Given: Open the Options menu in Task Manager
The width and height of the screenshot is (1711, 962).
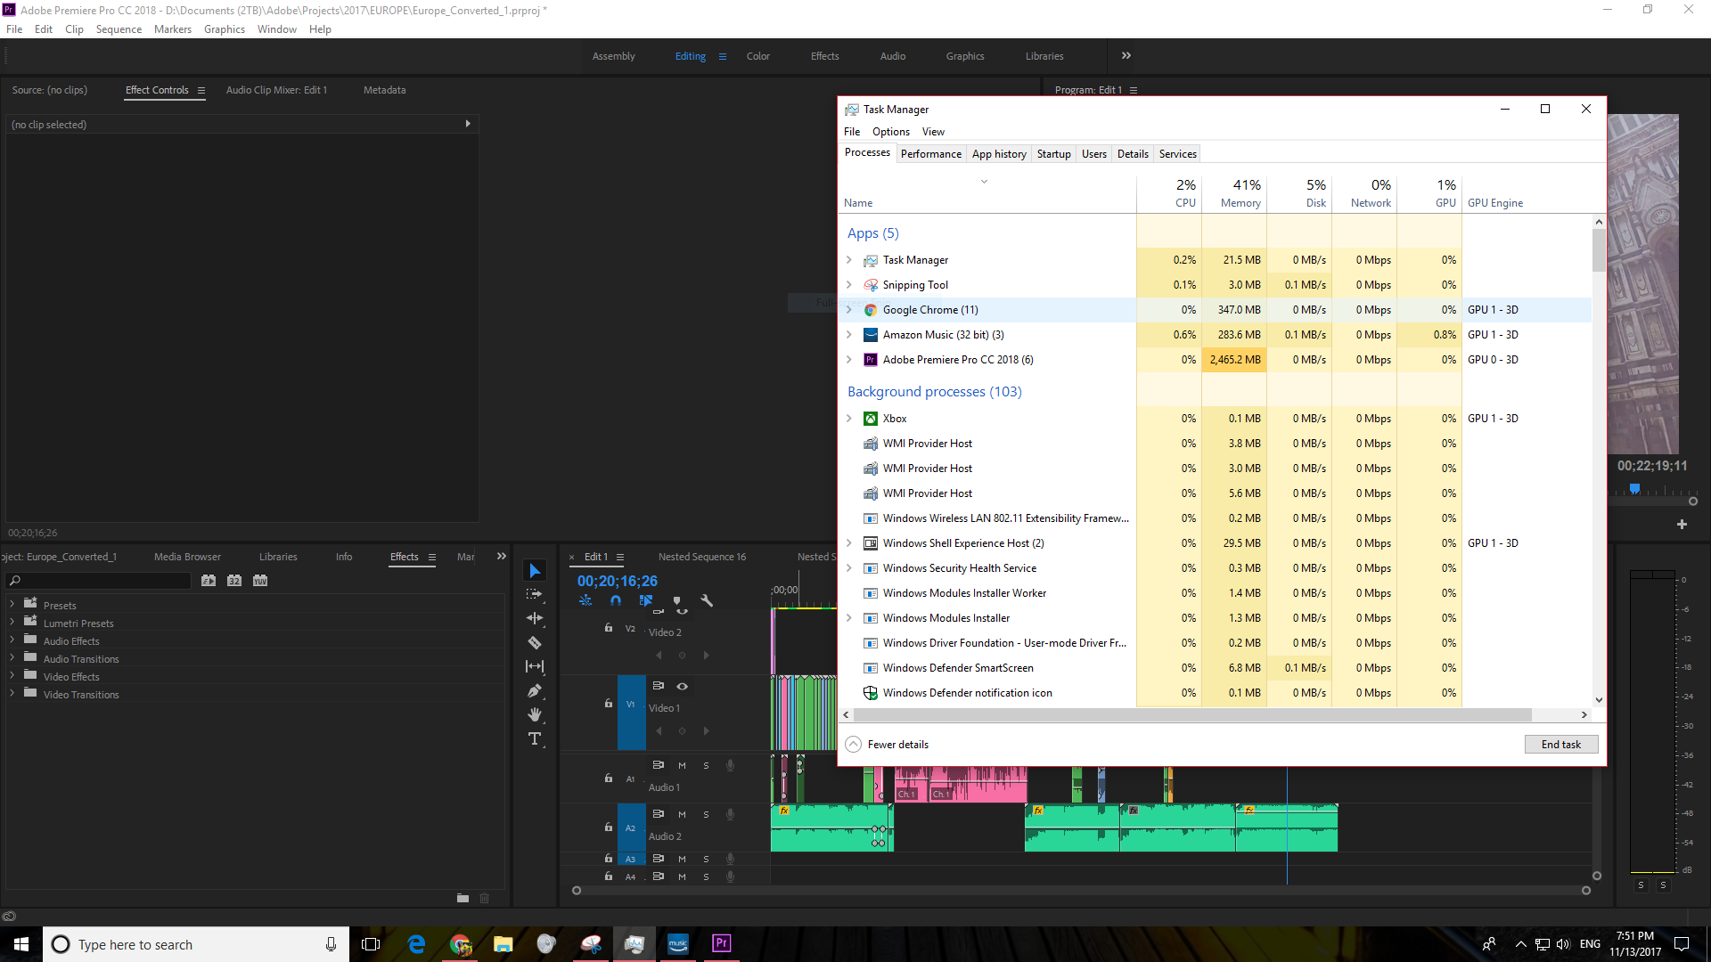Looking at the screenshot, I should coord(891,132).
